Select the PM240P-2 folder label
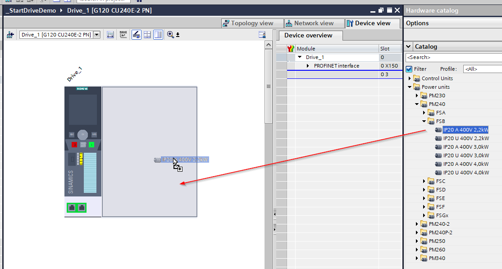The height and width of the screenshot is (269, 502). 441,233
